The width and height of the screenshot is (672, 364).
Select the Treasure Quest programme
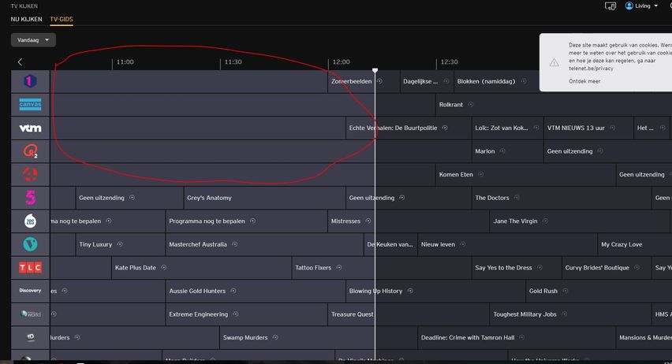click(x=353, y=314)
